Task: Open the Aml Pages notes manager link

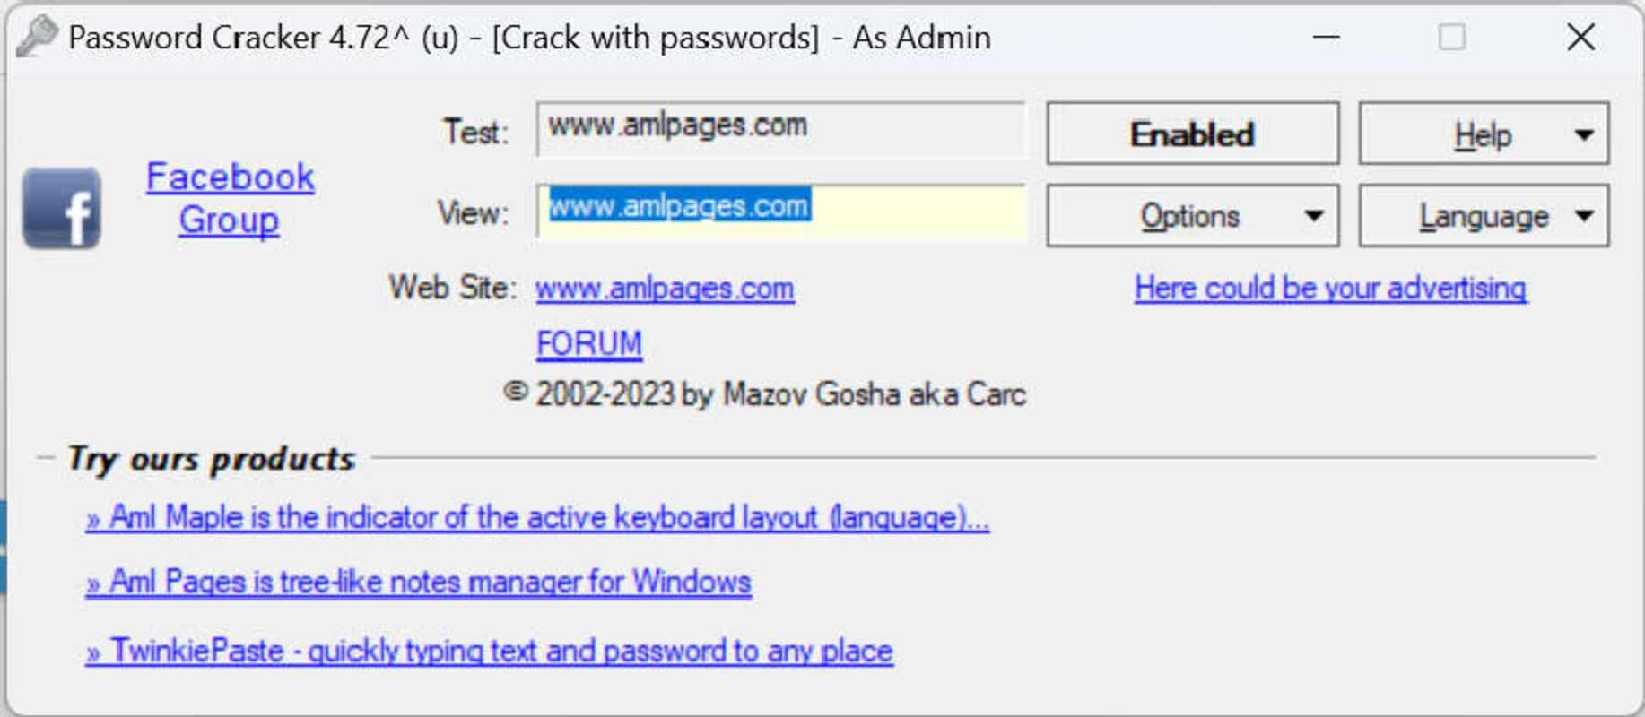Action: tap(418, 583)
